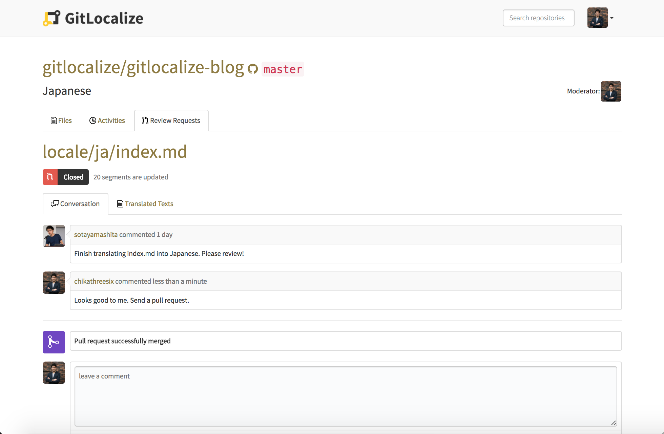Open the chikathreesix profile link
The image size is (664, 434).
click(94, 281)
